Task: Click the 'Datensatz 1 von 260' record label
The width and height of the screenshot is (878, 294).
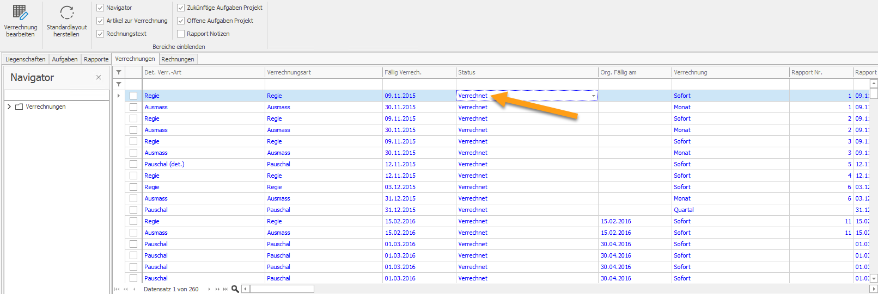Action: click(x=171, y=289)
